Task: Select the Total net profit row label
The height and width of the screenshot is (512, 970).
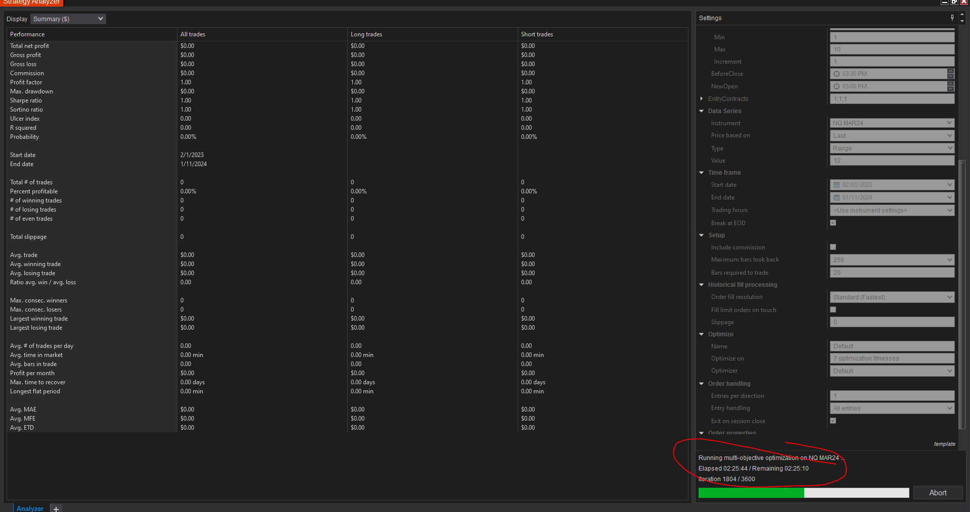Action: pos(29,46)
